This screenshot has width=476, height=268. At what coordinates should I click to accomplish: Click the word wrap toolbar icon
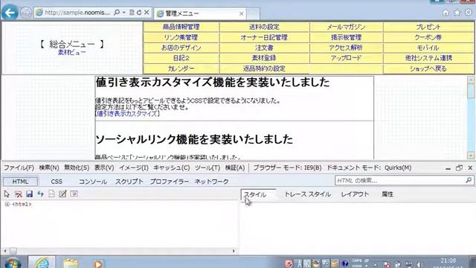tap(74, 194)
